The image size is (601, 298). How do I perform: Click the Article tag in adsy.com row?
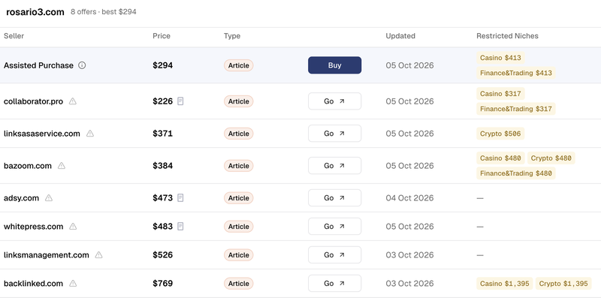pos(238,197)
